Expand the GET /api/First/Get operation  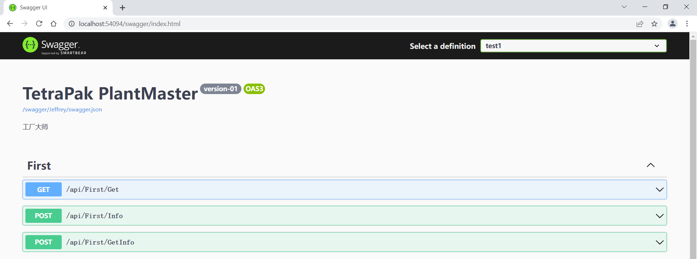pyautogui.click(x=659, y=190)
